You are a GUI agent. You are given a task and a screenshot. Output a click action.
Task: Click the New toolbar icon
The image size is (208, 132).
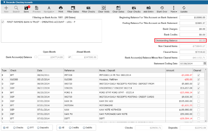[6, 9]
